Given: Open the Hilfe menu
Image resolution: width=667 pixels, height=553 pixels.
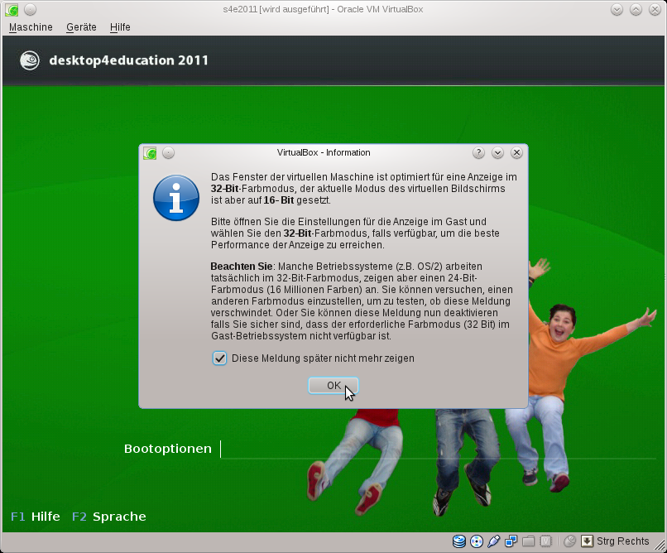Looking at the screenshot, I should (120, 27).
